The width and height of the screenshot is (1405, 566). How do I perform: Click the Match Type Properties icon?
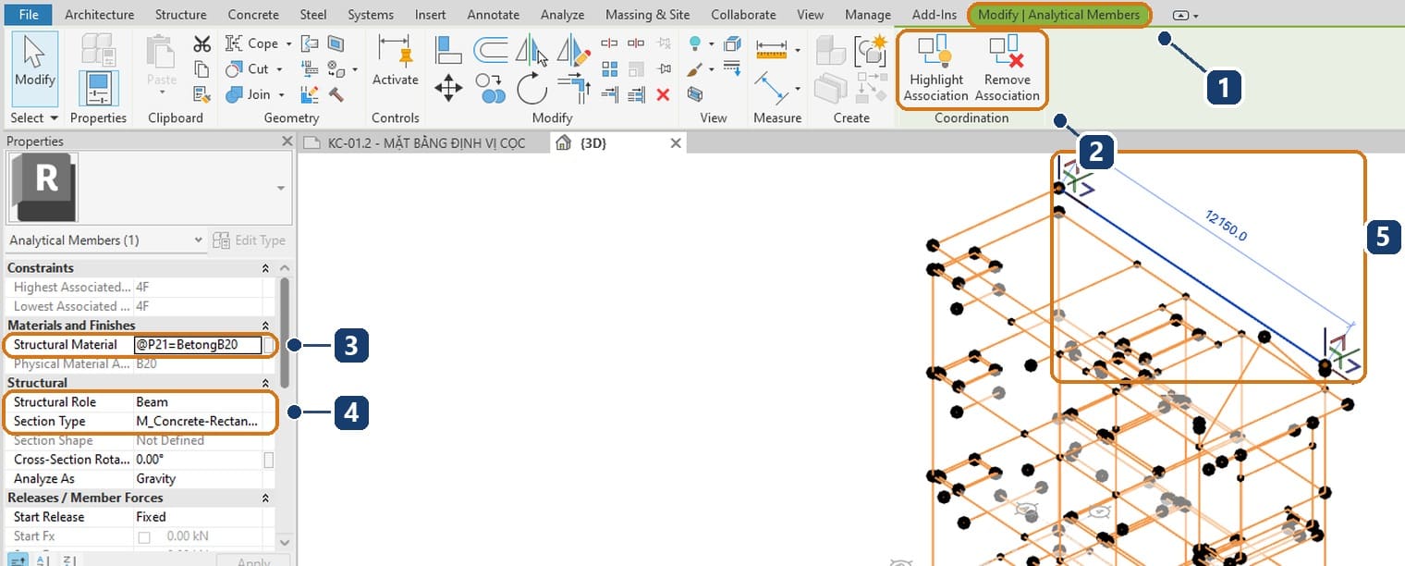pyautogui.click(x=202, y=94)
